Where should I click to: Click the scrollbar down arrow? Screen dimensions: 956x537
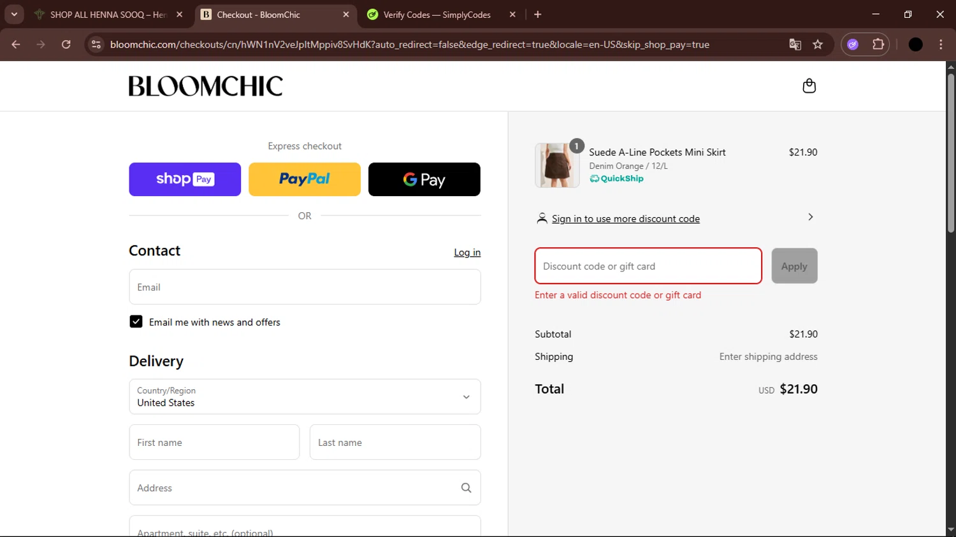951,530
